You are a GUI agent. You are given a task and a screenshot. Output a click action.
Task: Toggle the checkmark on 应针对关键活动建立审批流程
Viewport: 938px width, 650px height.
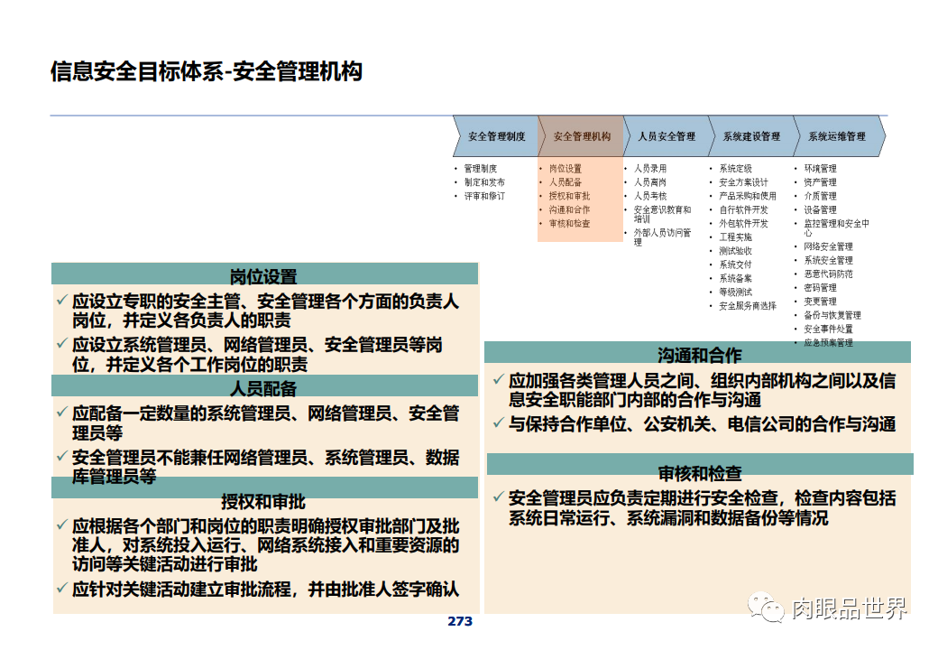63,589
